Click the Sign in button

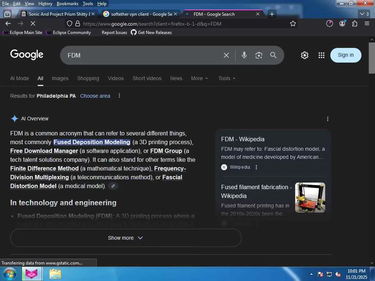[x=346, y=55]
